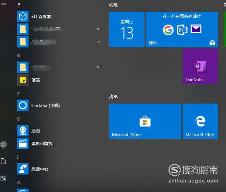Viewport: 226px width, 192px height.
Task: Click 在一处查看所有邮件 text on mail tile
Action: 182,16
